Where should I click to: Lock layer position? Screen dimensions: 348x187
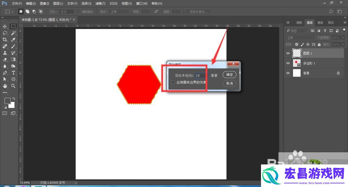pyautogui.click(x=308, y=44)
